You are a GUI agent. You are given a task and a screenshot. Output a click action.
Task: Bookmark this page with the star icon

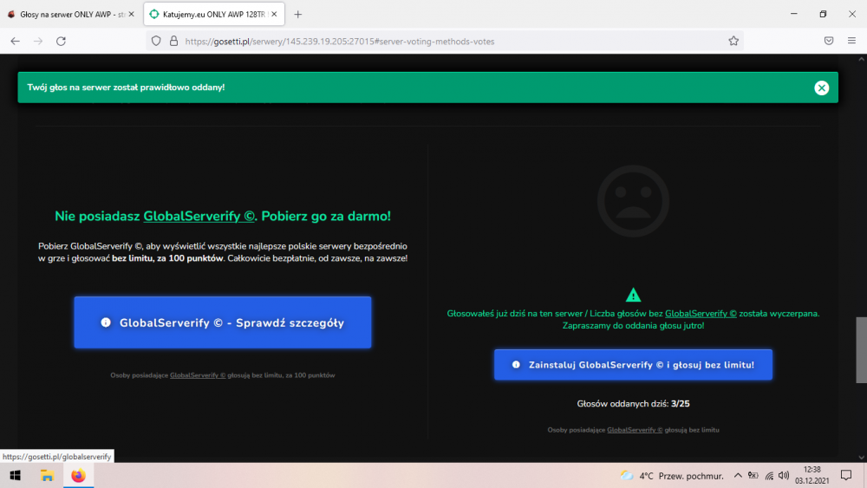click(733, 41)
